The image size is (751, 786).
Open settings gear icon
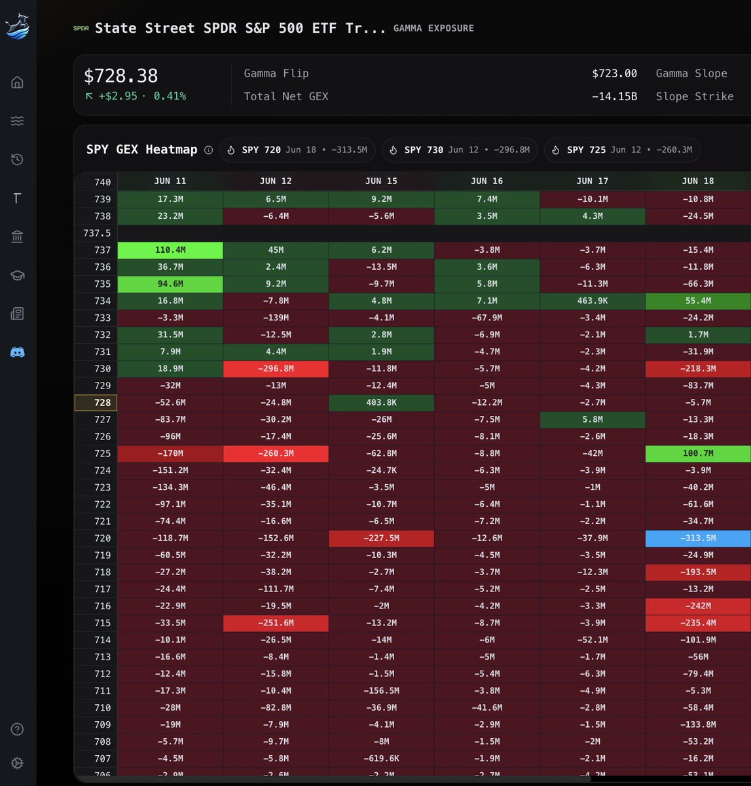click(18, 763)
